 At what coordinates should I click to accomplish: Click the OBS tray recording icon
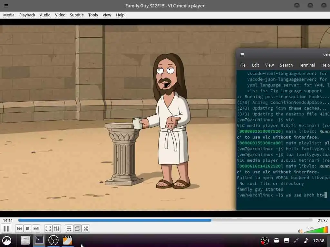(265, 241)
